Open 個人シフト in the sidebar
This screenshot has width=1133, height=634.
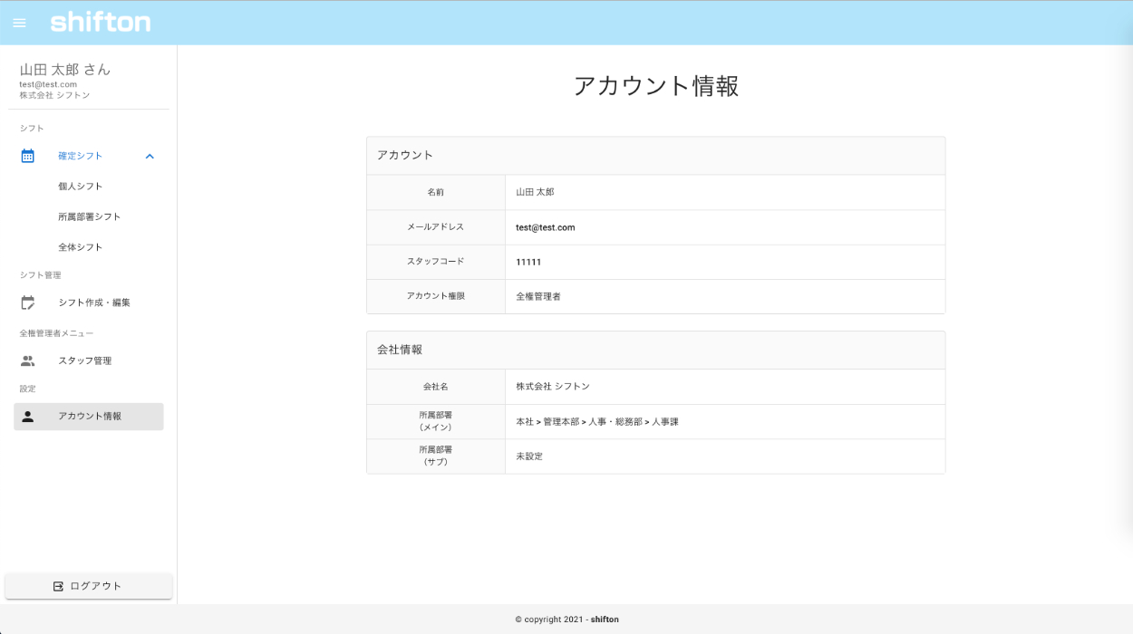(x=81, y=187)
